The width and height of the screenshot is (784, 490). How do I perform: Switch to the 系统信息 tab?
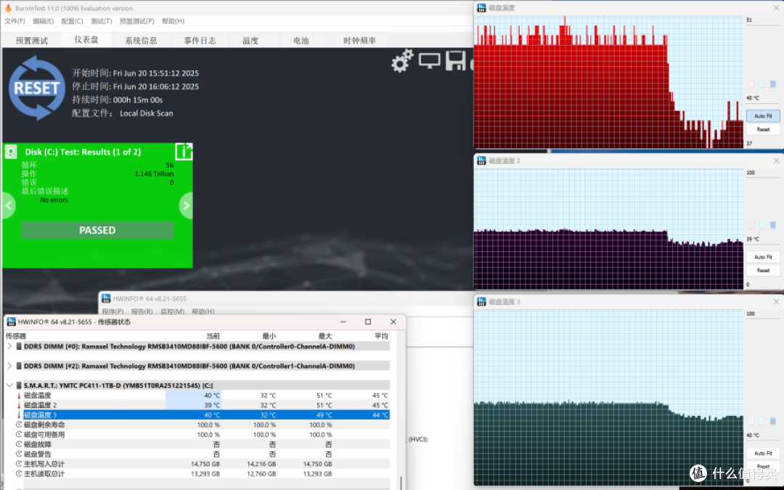click(141, 41)
